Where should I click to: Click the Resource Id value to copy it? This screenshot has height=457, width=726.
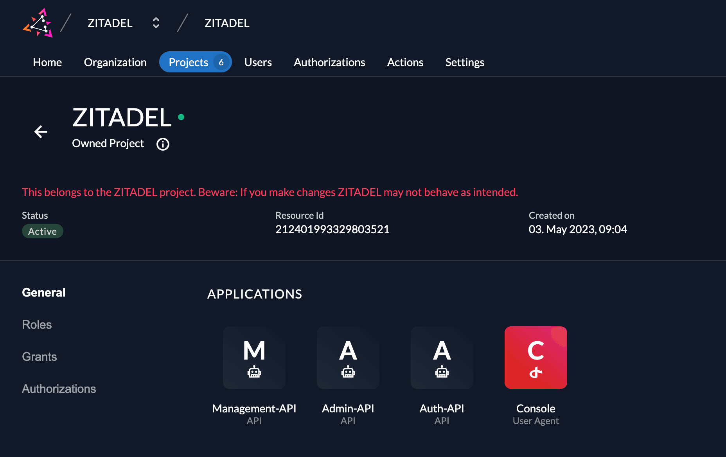click(332, 229)
